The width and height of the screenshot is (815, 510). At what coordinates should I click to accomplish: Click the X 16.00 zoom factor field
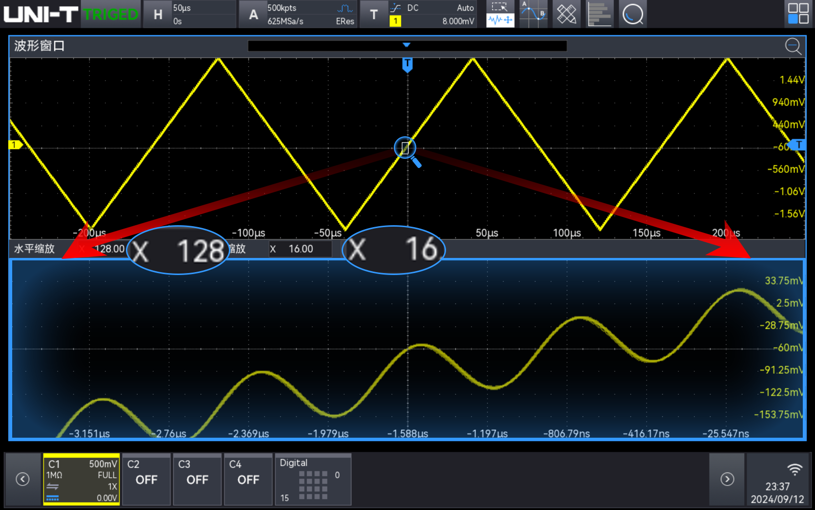pos(300,249)
